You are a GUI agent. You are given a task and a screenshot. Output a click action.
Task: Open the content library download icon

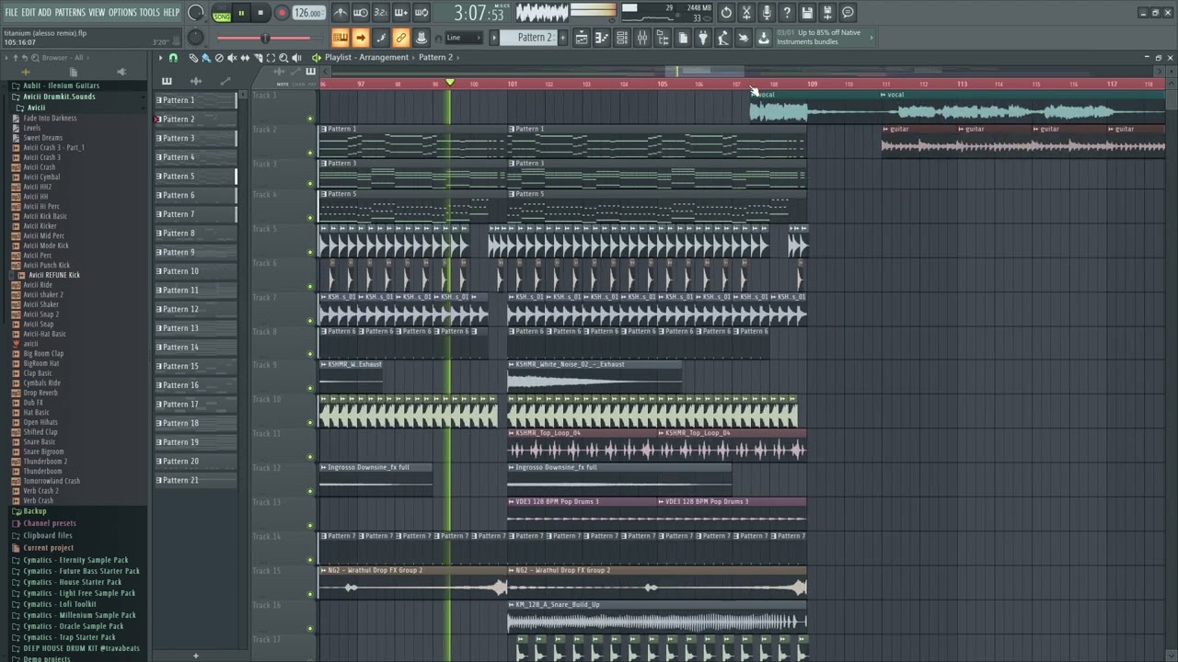coord(764,38)
